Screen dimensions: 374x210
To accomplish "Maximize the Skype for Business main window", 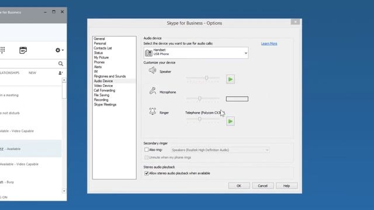I will [54, 12].
